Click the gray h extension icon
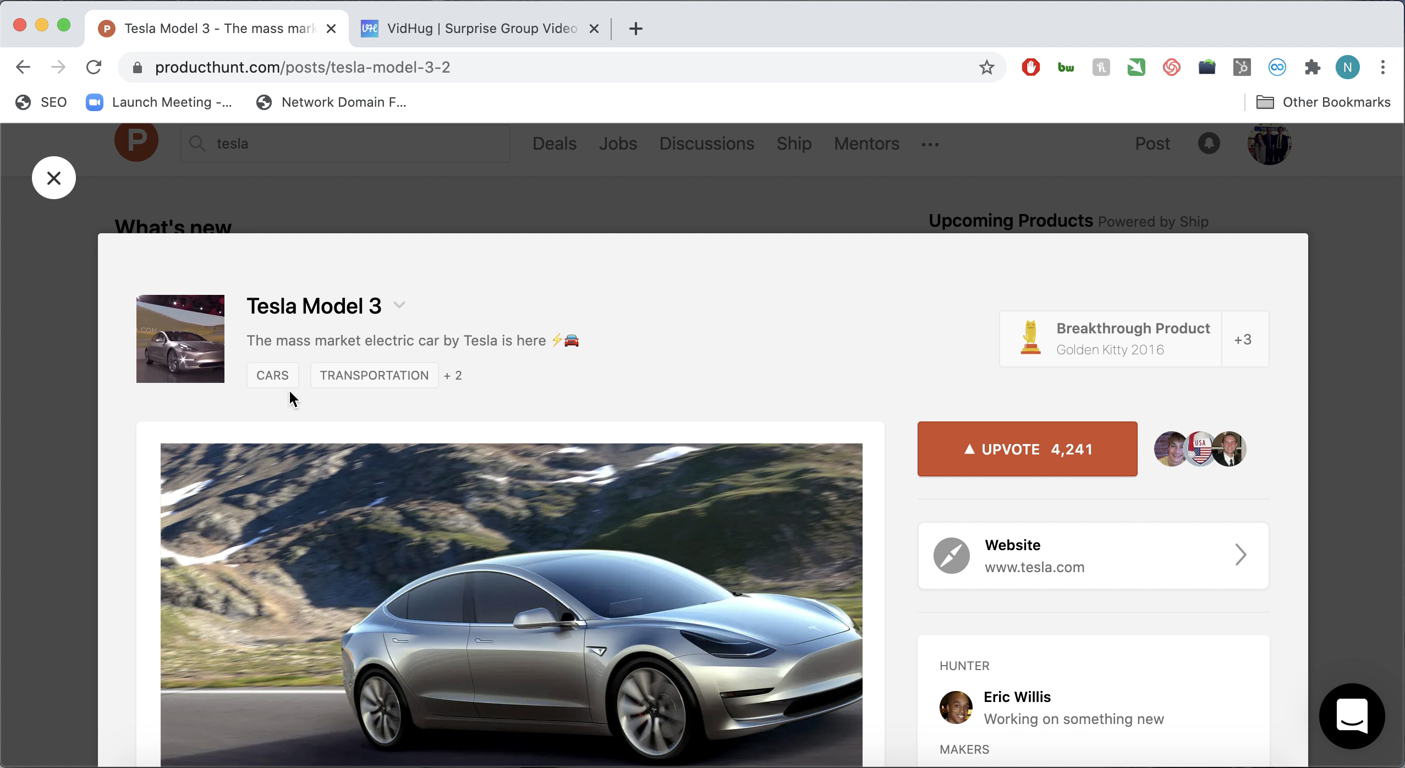This screenshot has width=1405, height=768. (x=1101, y=67)
